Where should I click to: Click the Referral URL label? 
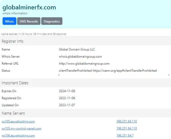click(x=10, y=64)
